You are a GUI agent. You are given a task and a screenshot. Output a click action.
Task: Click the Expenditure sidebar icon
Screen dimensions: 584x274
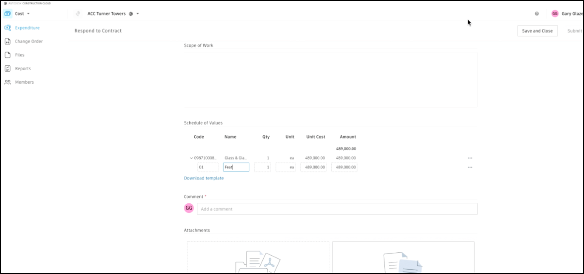coord(8,28)
